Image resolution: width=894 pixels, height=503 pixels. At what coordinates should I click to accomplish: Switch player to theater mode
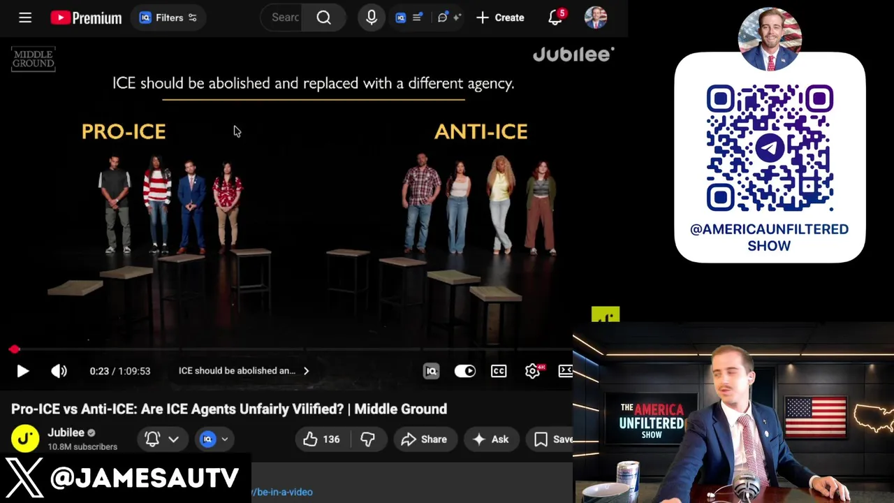[x=566, y=371]
